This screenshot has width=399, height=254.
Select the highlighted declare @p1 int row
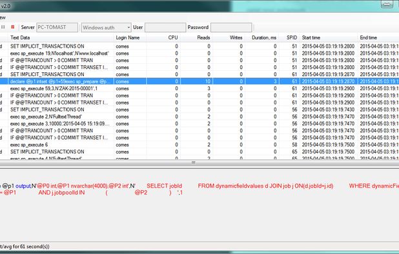(x=200, y=81)
